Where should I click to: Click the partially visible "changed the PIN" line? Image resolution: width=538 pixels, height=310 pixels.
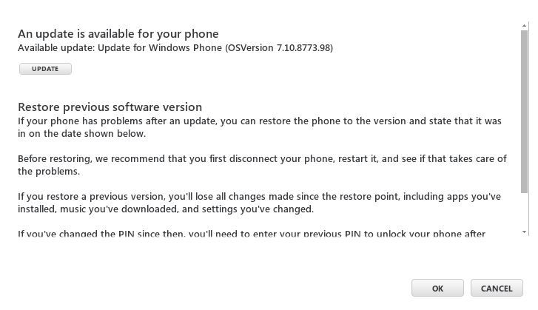tap(252, 235)
